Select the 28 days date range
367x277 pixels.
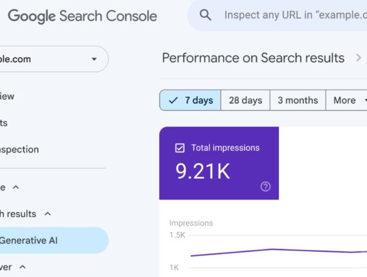click(x=245, y=100)
